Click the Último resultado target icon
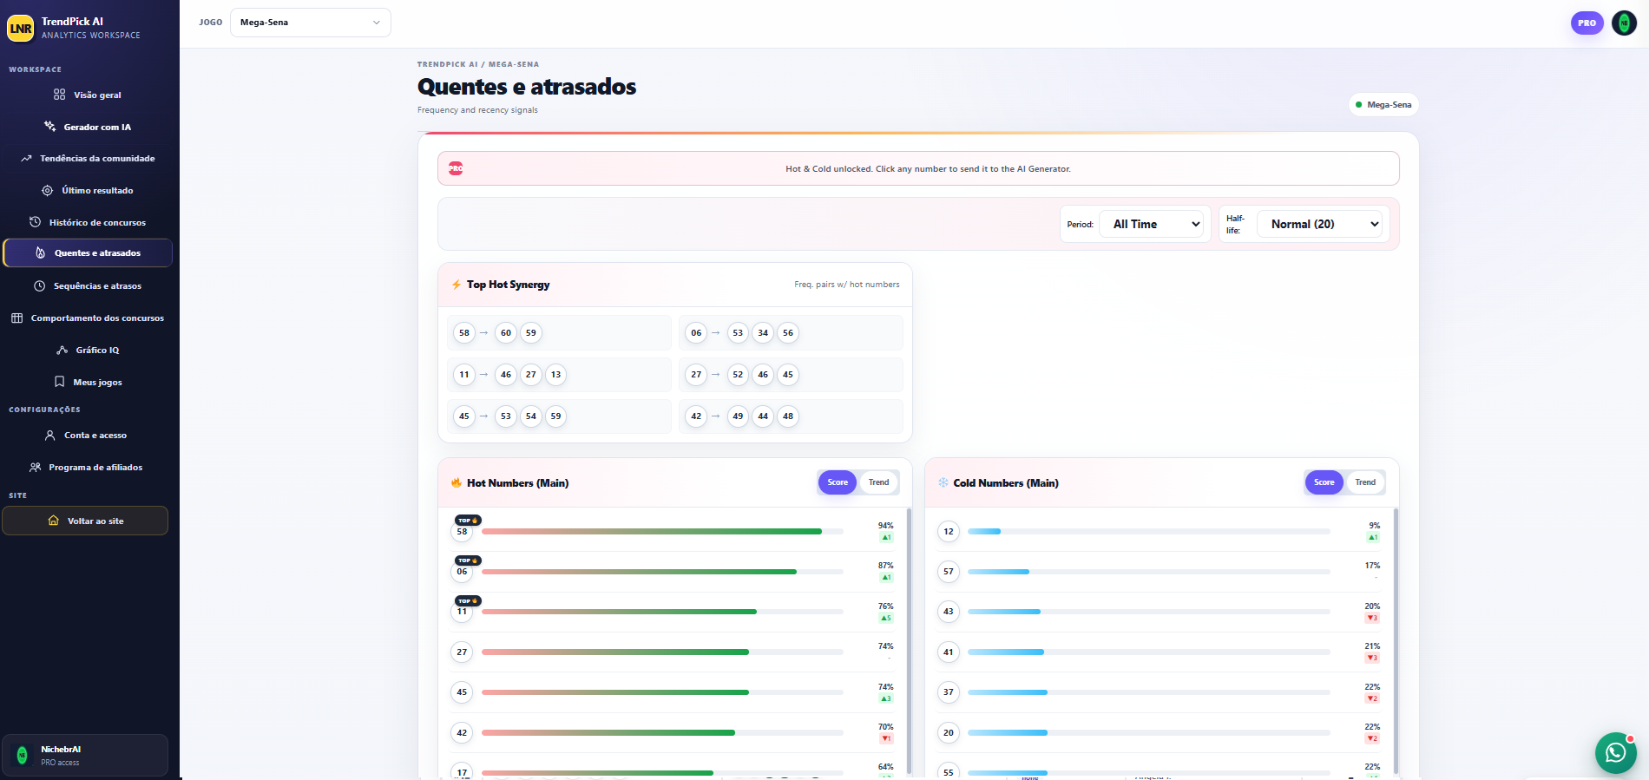This screenshot has height=780, width=1649. (48, 191)
